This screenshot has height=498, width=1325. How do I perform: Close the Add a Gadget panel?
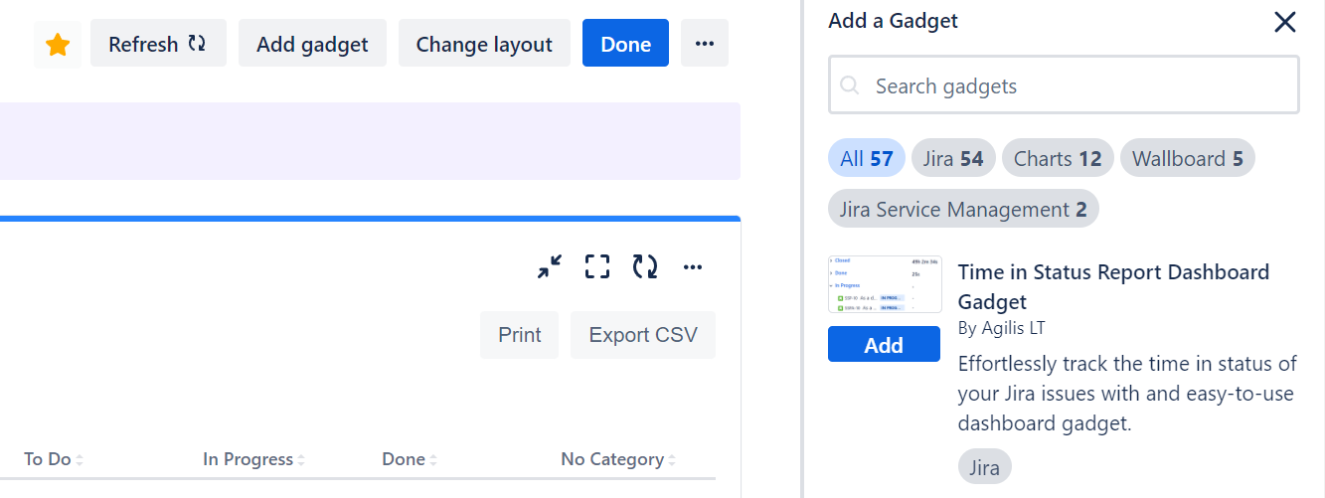1284,22
